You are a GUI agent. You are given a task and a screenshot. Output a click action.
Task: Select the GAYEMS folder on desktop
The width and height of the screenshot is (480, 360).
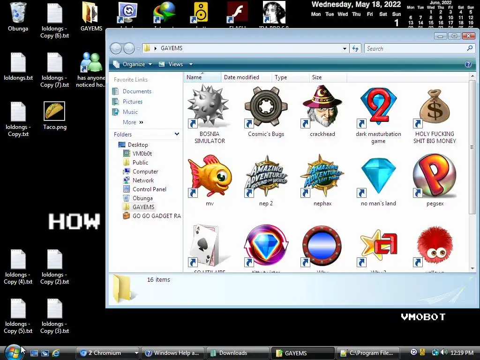[x=91, y=16]
